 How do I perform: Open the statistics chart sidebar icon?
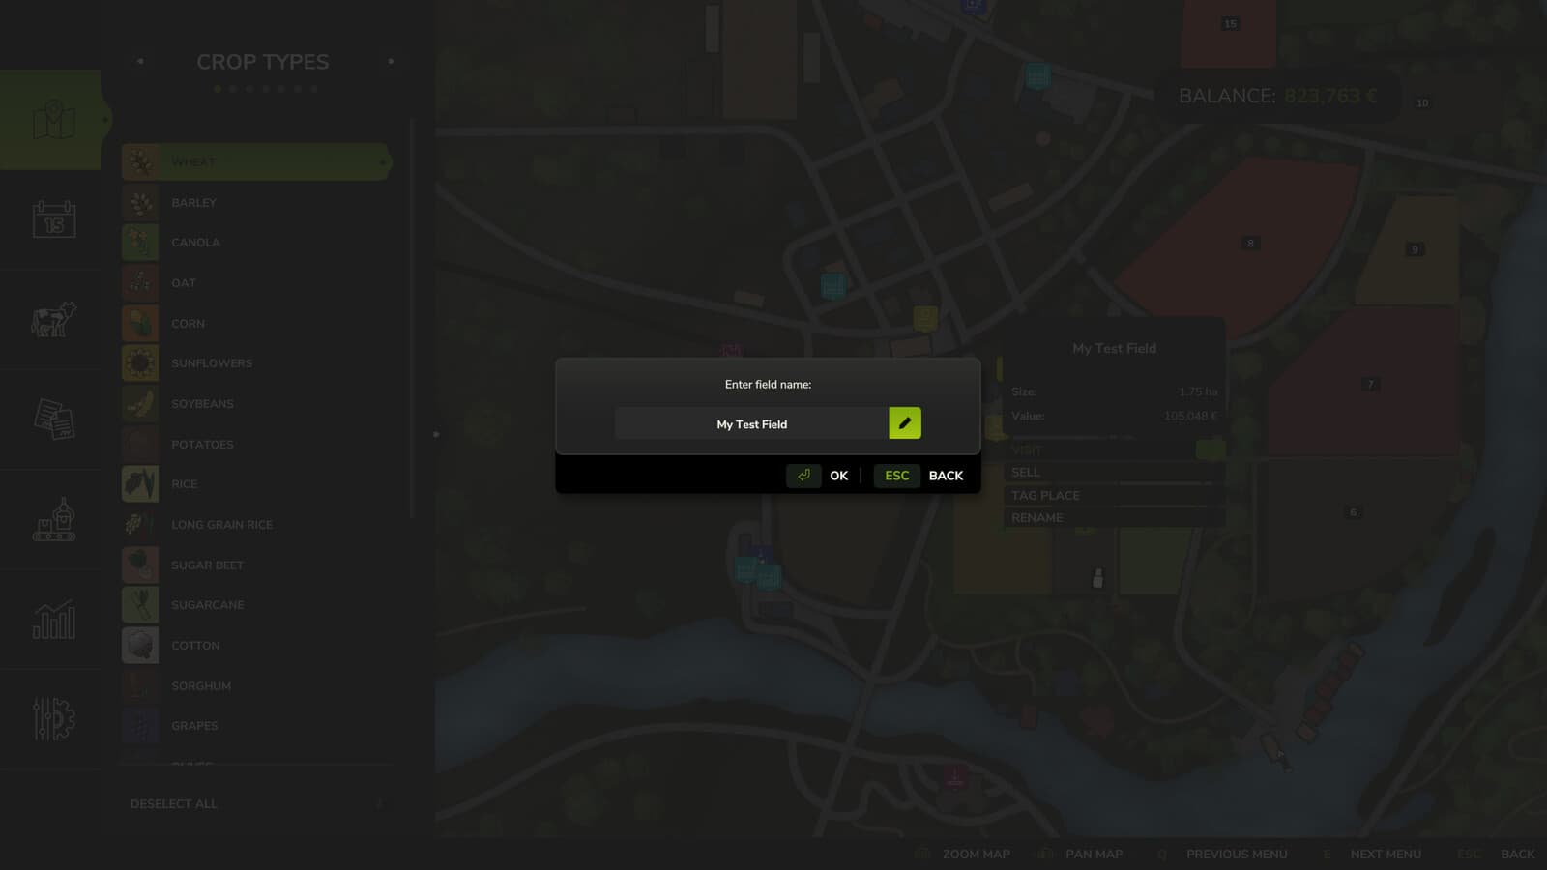click(54, 620)
